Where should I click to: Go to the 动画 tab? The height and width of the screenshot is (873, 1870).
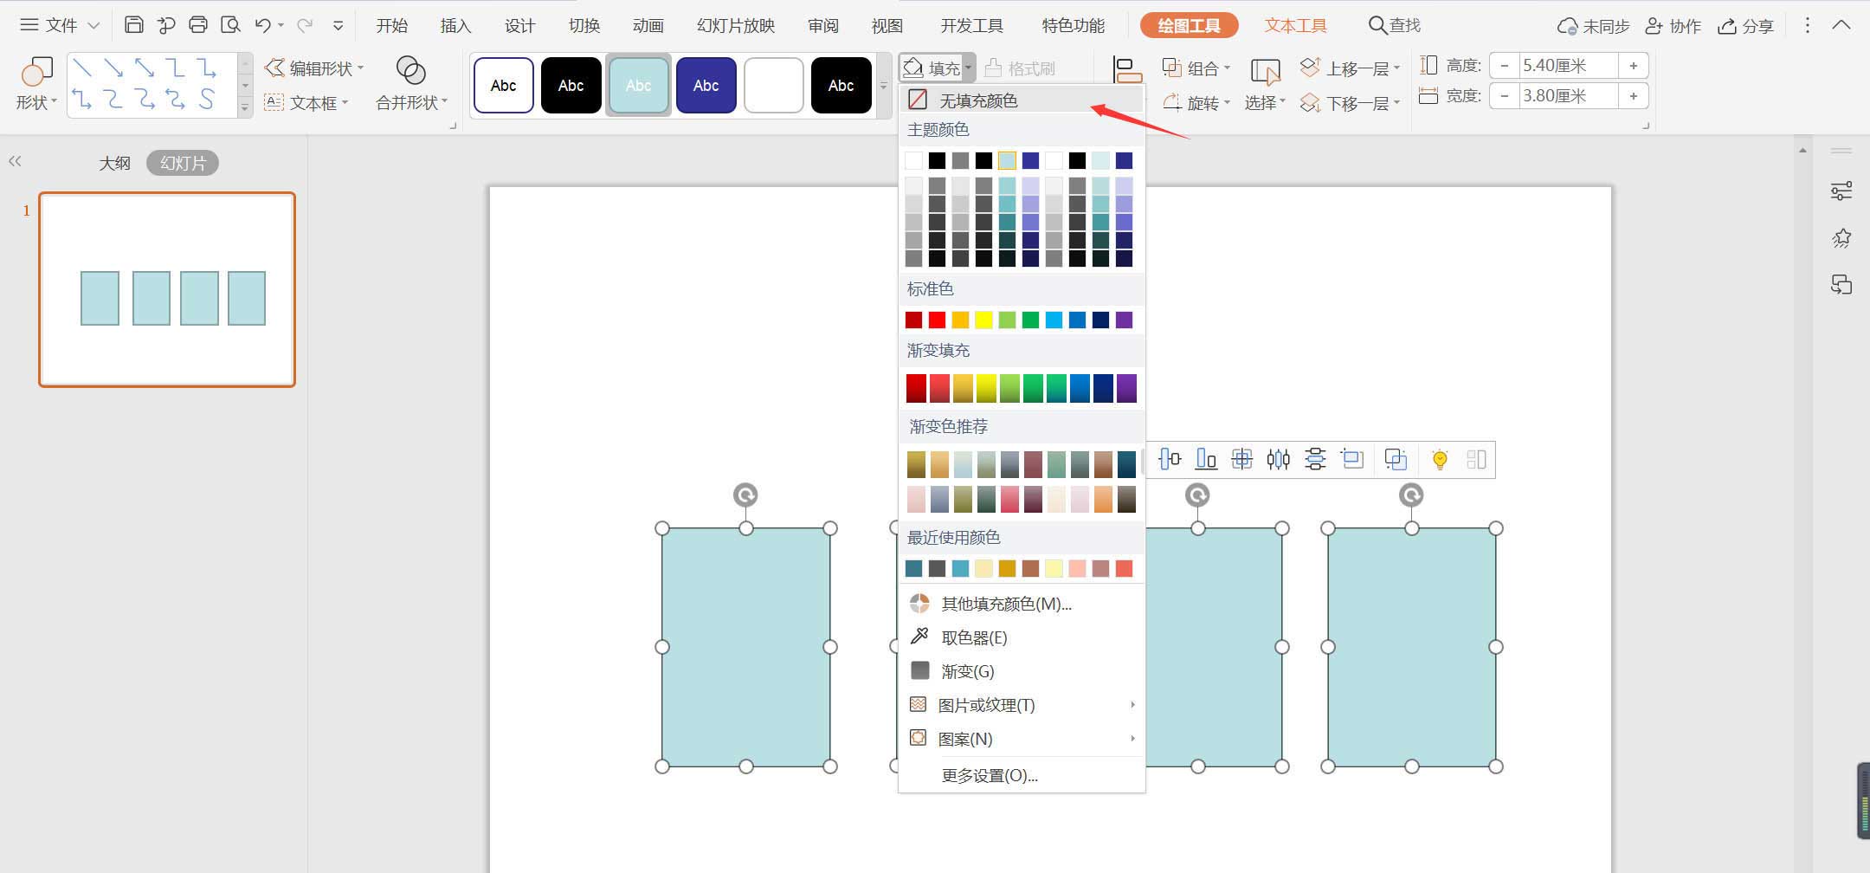coord(648,26)
